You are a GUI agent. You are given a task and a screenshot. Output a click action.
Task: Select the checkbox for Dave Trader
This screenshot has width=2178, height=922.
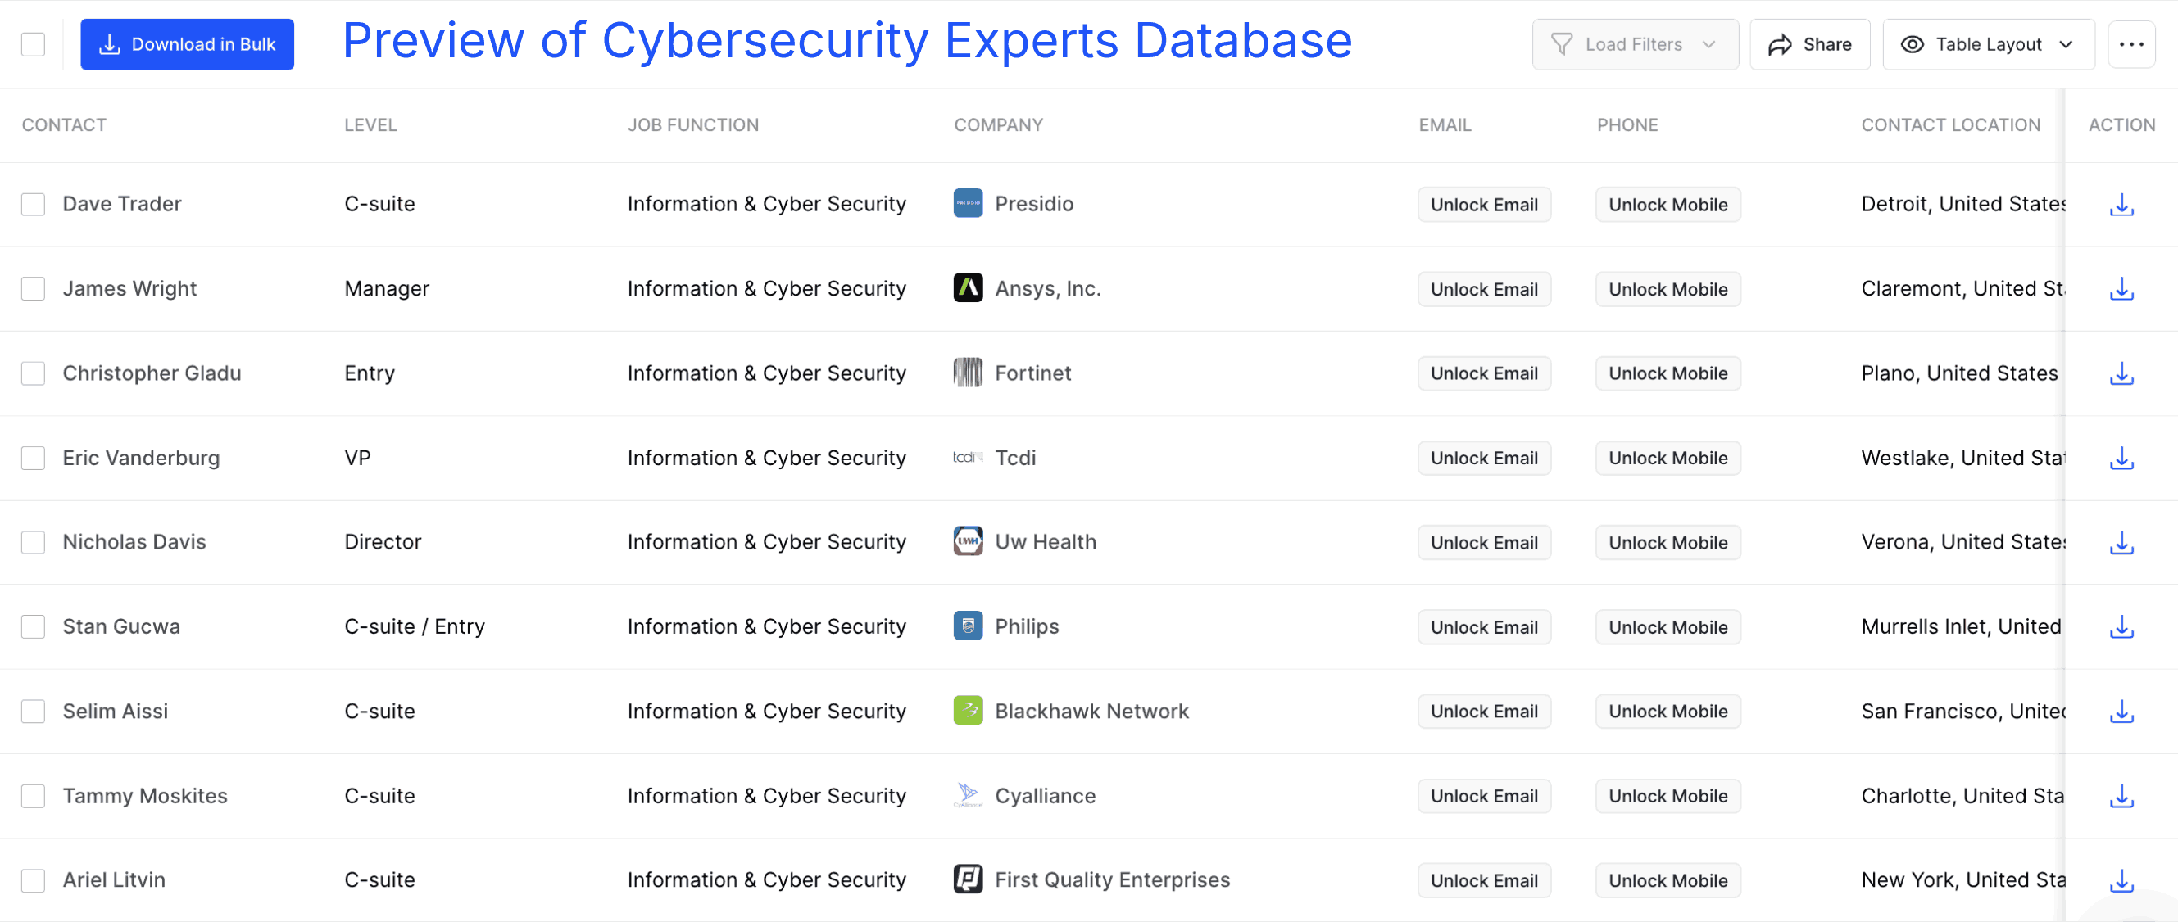click(33, 205)
